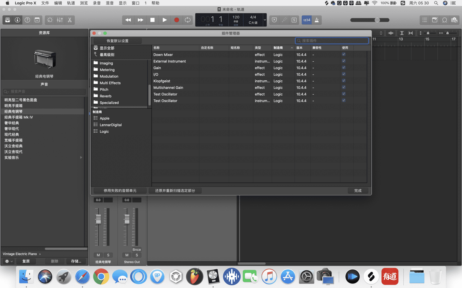The image size is (462, 288).
Task: Click the 完成 button in Plugin Manager
Action: pyautogui.click(x=358, y=191)
